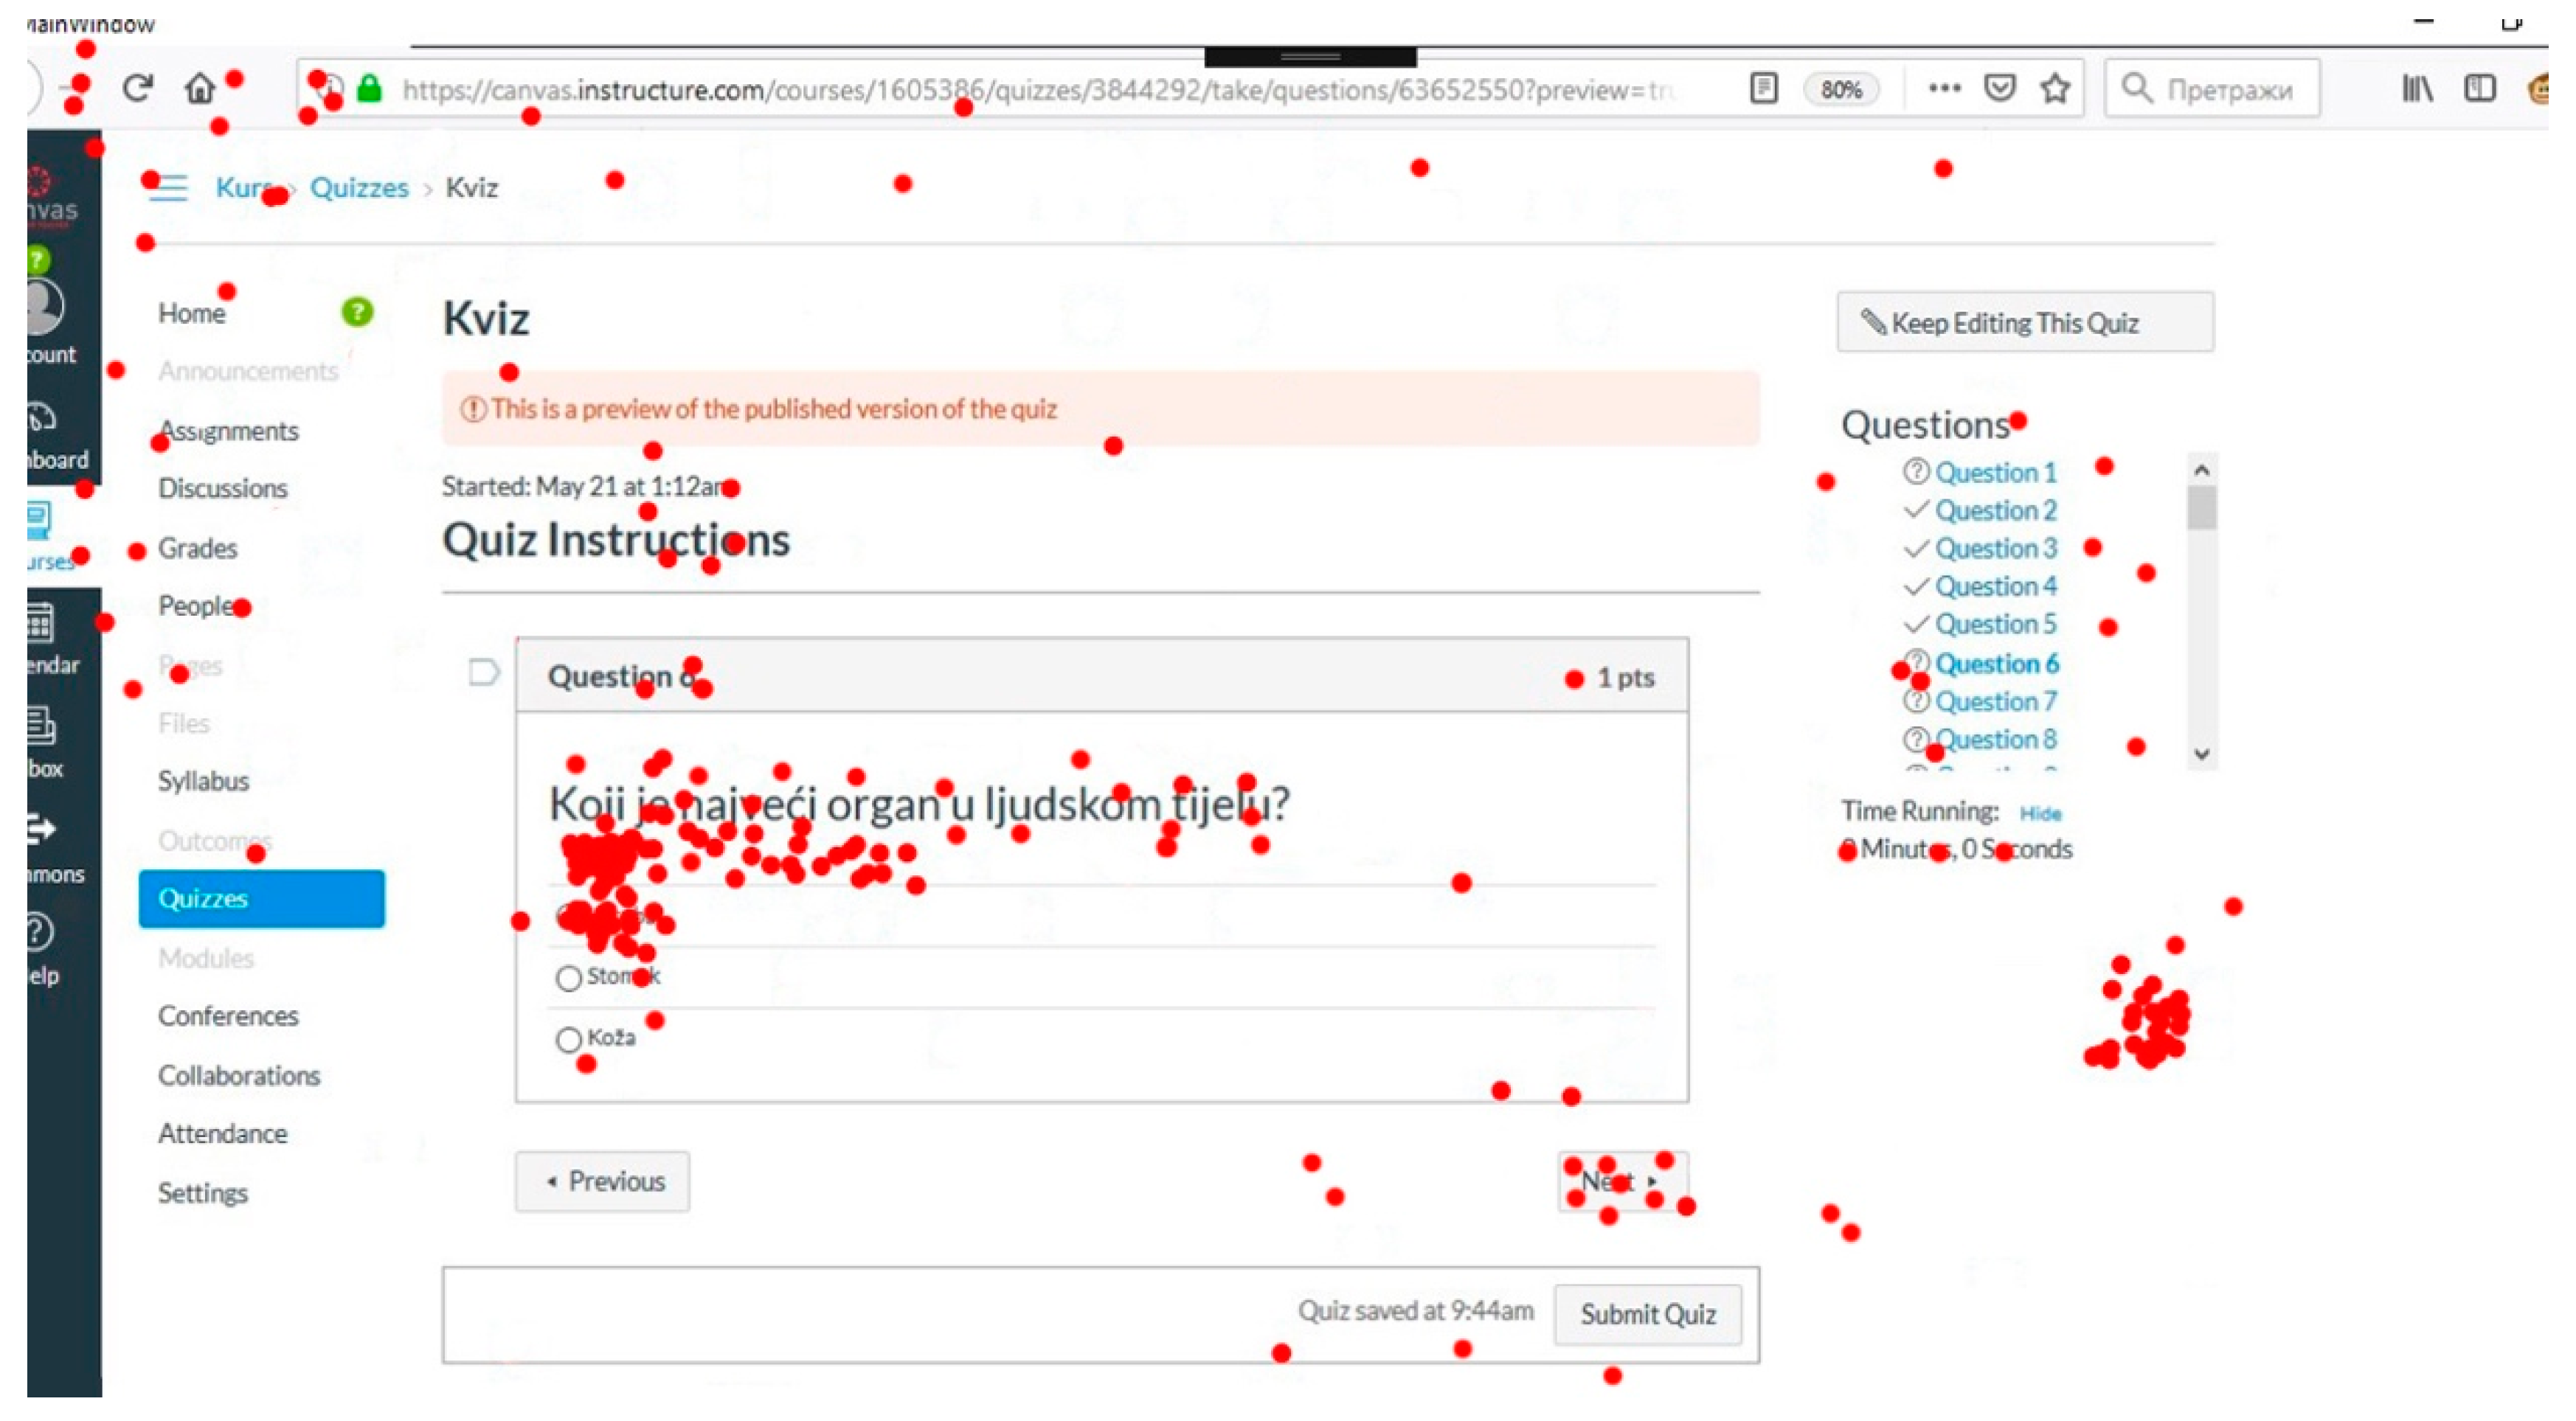Click the browser Home icon
Screen dimensions: 2576x1421
click(x=200, y=89)
